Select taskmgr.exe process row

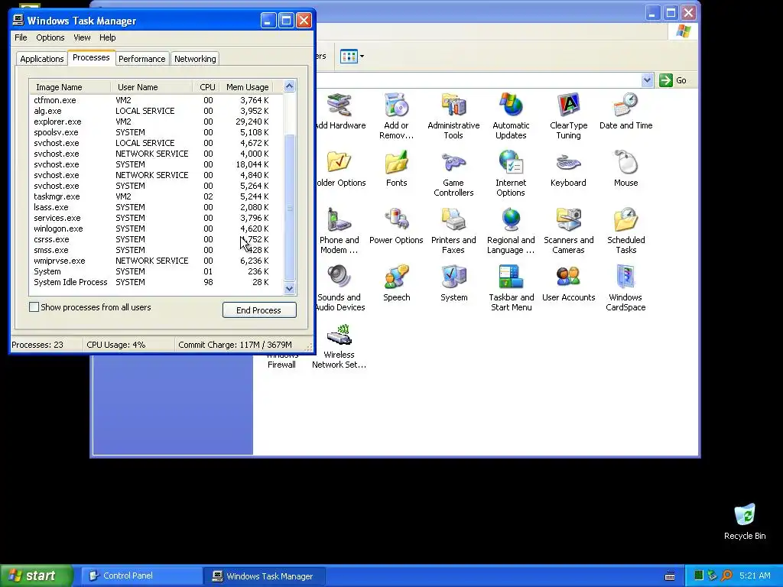pos(156,196)
